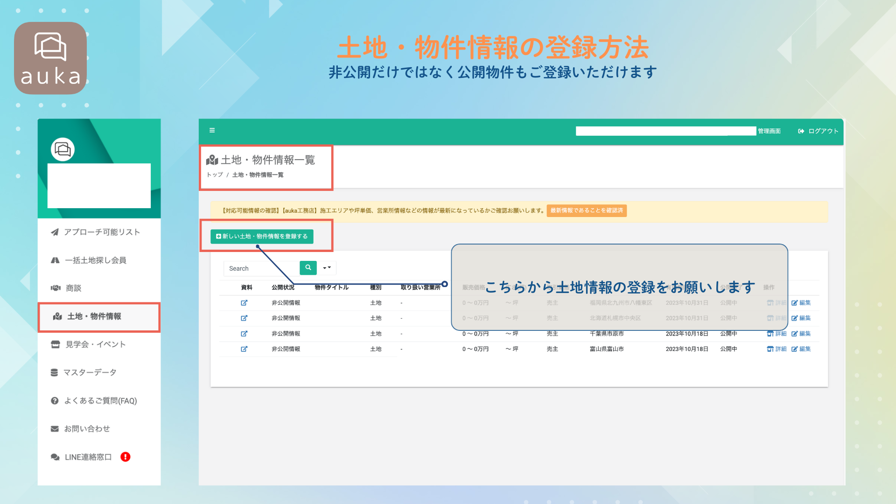The width and height of the screenshot is (896, 504).
Task: Click the magnifier search button
Action: pos(308,268)
